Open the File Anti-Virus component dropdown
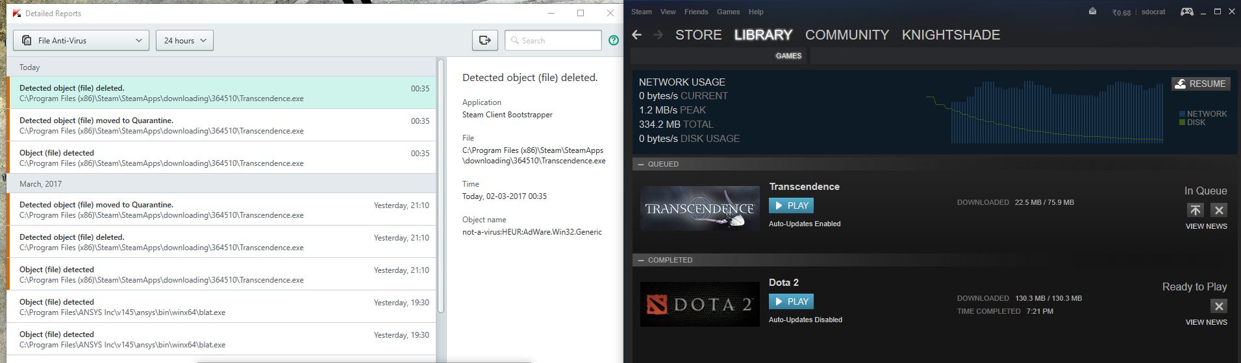 coord(81,40)
